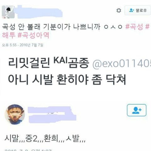
Task: Click the add-user follow icon button
Action: point(137,110)
